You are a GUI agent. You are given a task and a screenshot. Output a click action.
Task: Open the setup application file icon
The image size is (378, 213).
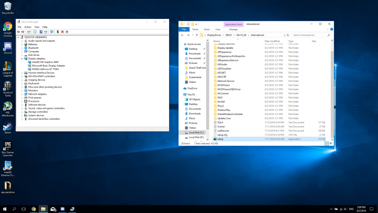point(215,139)
